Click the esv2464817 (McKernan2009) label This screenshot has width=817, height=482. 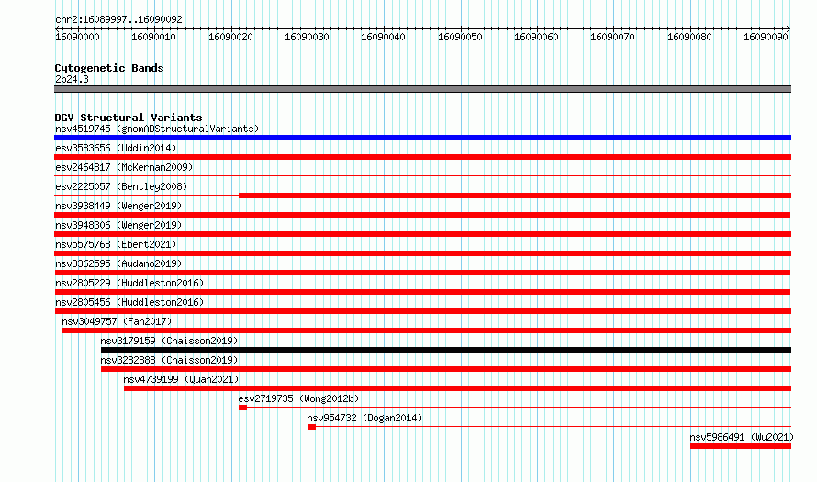click(x=124, y=167)
